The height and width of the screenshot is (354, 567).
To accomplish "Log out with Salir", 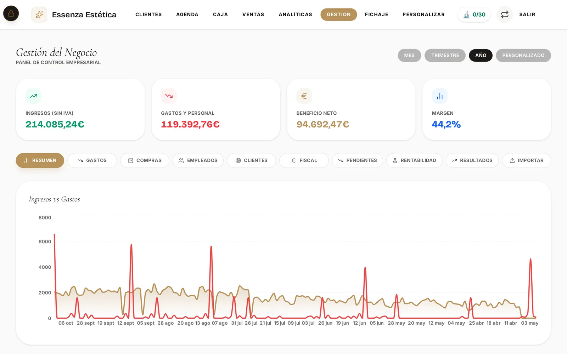I will (527, 15).
